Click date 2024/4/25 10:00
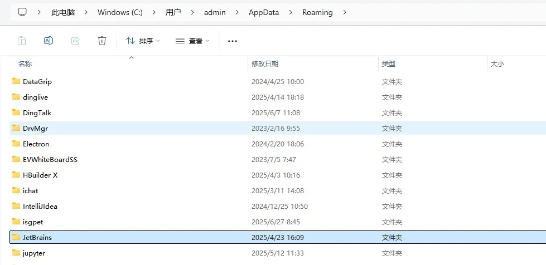The height and width of the screenshot is (265, 546). [x=278, y=82]
